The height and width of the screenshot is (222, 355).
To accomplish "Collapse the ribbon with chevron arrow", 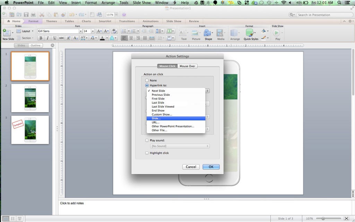I will [x=344, y=21].
